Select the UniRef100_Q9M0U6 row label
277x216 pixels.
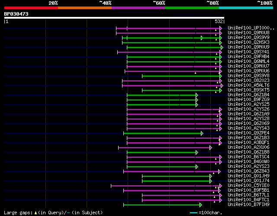coord(248,71)
